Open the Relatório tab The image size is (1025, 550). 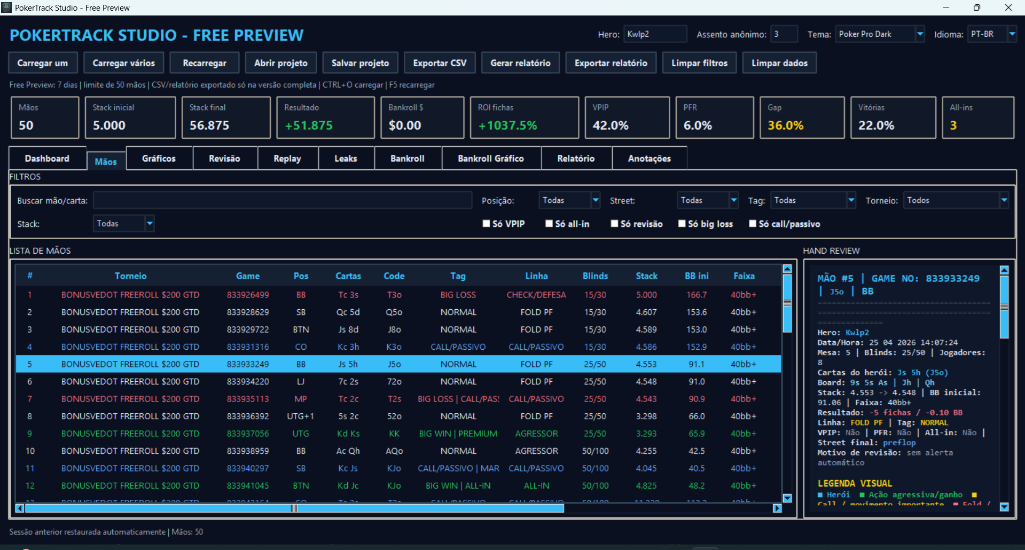576,159
